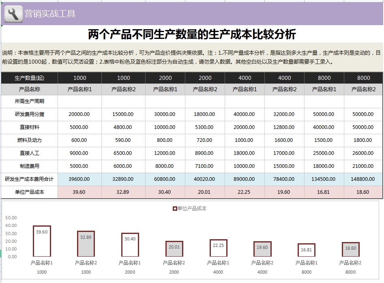Select the 制造费用 cell showing 21000.00

[x=363, y=166]
